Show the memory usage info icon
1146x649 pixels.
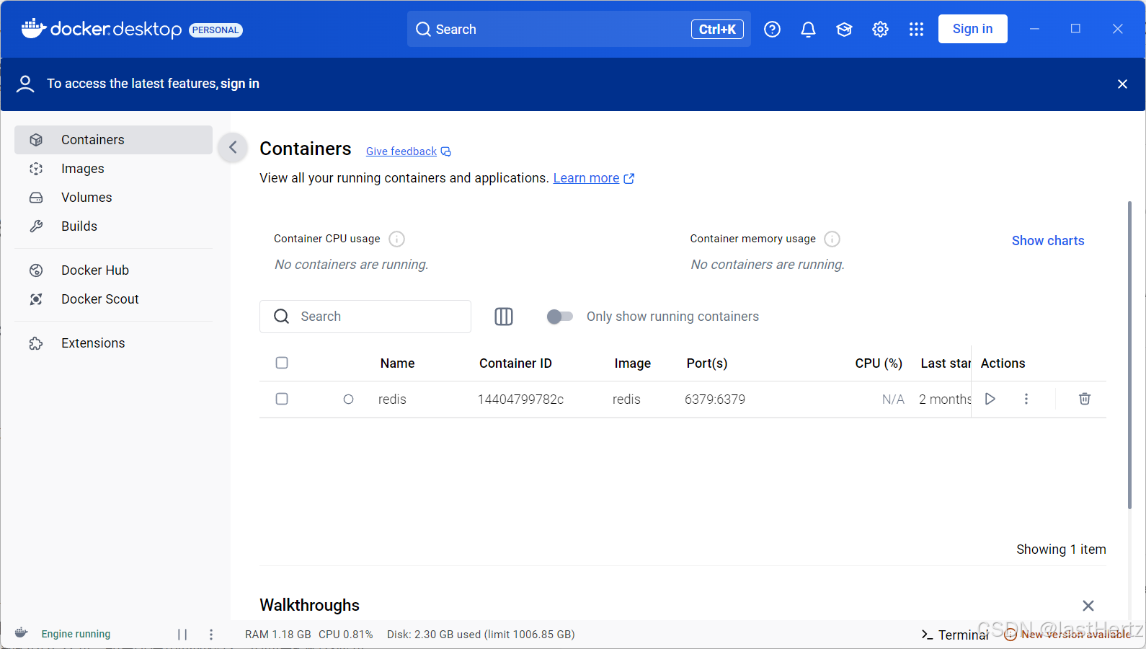[x=832, y=239]
